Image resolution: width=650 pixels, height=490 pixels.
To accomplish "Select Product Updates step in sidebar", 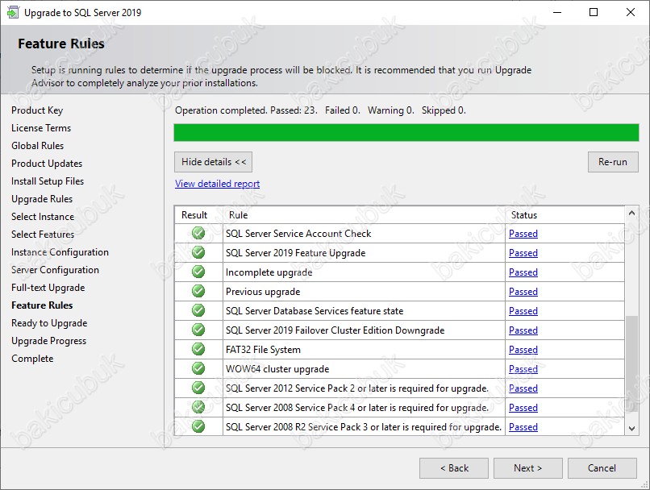I will 47,164.
